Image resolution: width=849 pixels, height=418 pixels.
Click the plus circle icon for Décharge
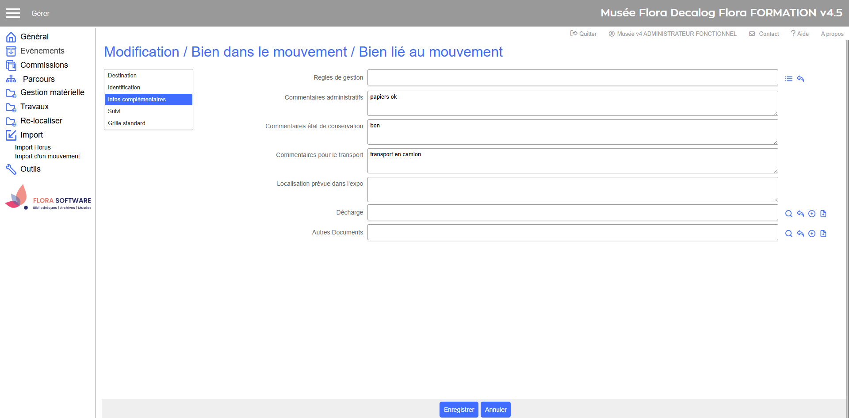tap(812, 214)
